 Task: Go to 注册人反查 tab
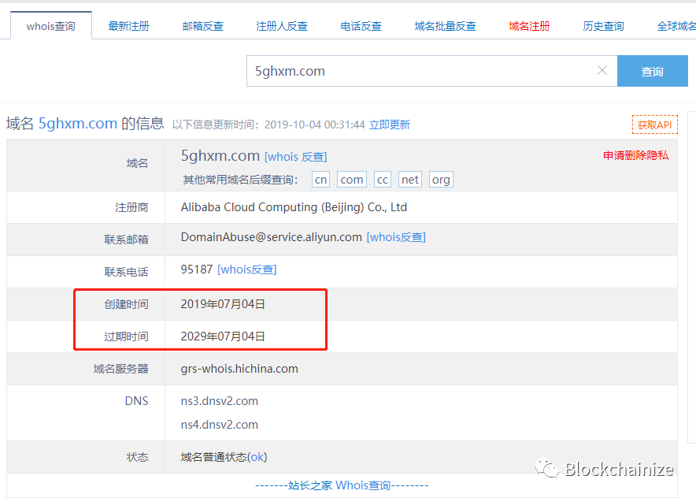[282, 26]
